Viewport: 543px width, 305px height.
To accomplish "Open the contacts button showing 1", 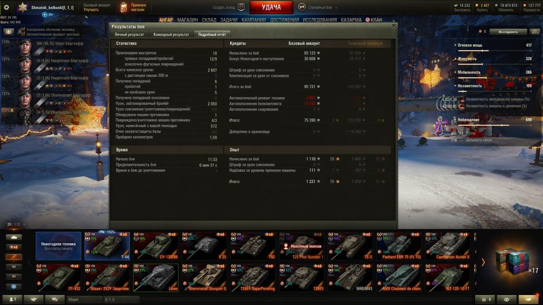I will (x=12, y=300).
